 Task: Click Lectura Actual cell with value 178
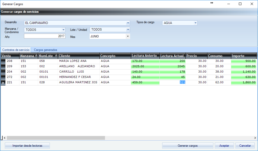pos(172,72)
